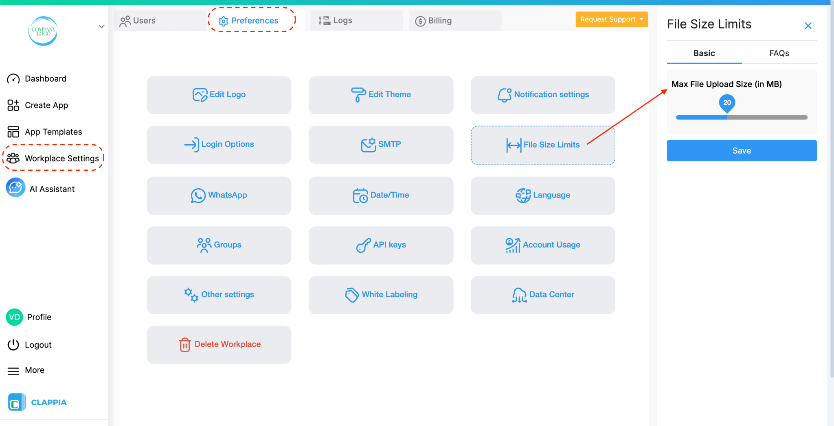Click the Workplace Settings people icon

coord(13,158)
